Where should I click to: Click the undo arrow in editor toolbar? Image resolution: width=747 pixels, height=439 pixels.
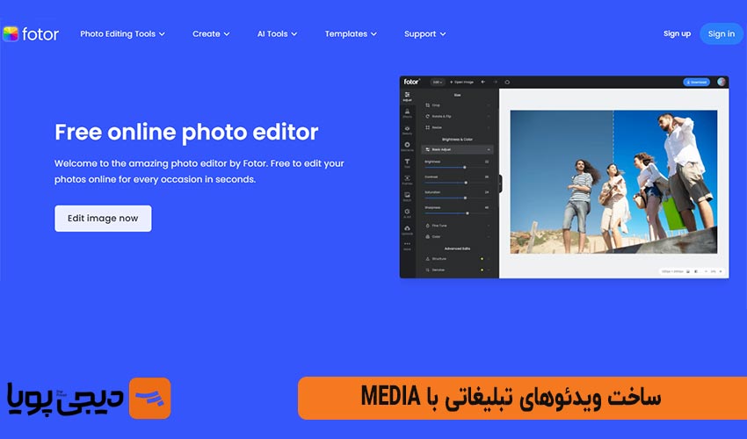pyautogui.click(x=482, y=82)
